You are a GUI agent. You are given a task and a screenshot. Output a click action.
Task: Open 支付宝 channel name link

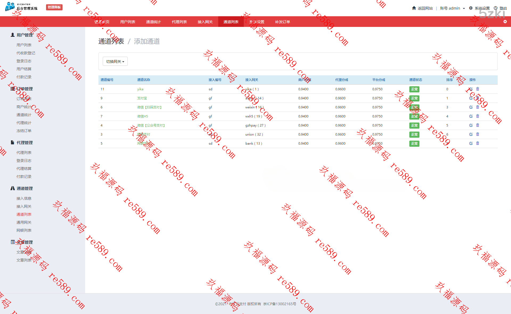pos(142,98)
